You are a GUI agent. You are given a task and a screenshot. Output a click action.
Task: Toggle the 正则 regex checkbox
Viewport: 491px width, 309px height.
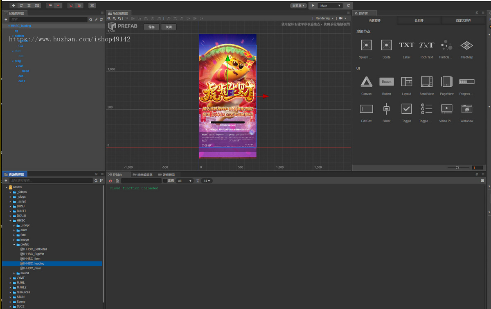[165, 181]
